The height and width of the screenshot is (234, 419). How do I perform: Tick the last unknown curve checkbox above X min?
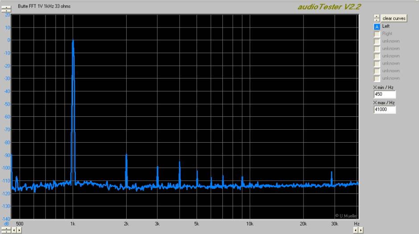tap(377, 78)
